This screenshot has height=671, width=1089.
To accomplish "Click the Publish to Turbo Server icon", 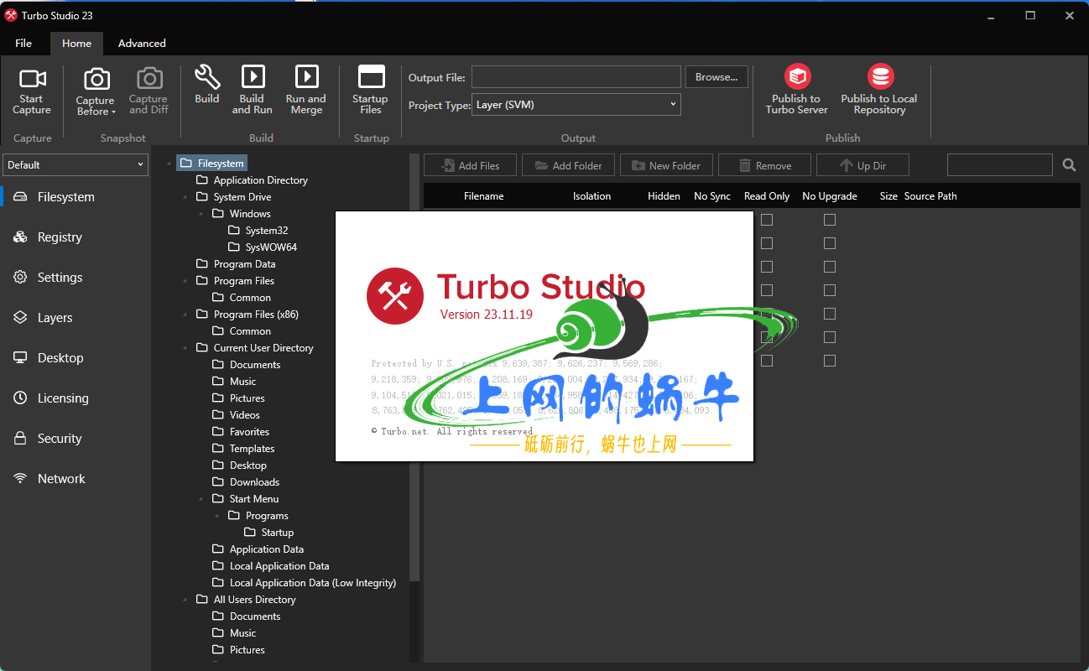I will click(x=797, y=77).
